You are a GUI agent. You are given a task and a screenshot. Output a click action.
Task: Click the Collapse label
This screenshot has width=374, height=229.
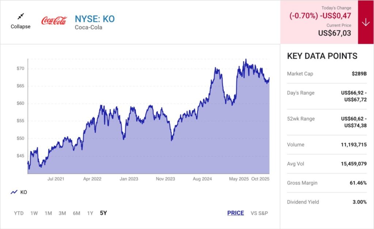20,27
